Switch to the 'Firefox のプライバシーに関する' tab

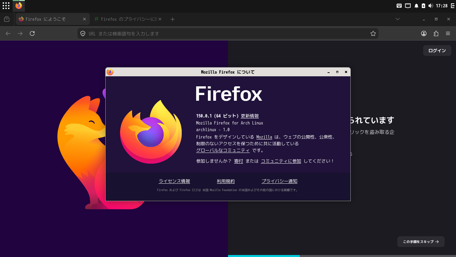127,19
